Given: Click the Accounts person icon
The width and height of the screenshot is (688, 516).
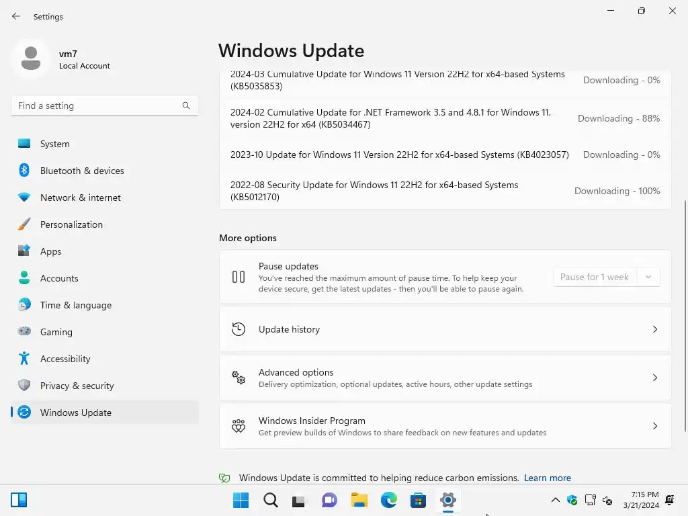Looking at the screenshot, I should [x=24, y=277].
